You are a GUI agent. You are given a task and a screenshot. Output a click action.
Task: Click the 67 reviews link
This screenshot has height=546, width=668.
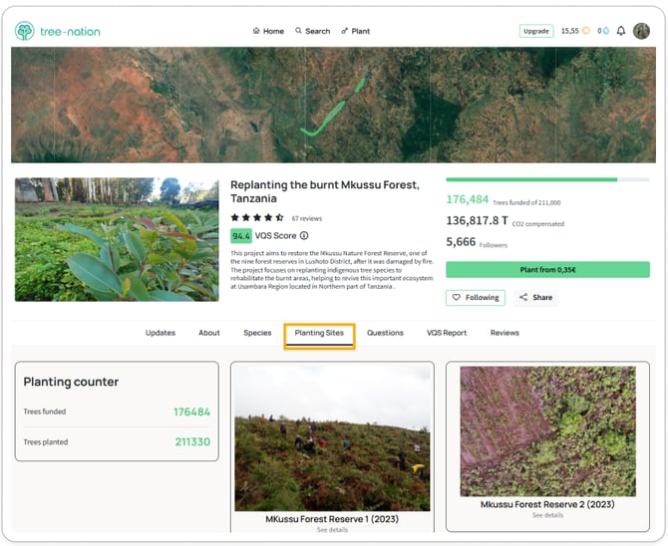click(307, 218)
